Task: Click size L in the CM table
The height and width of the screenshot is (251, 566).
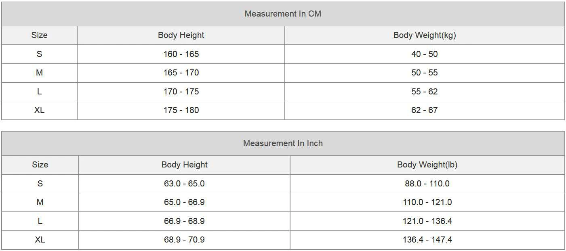Action: [x=39, y=92]
